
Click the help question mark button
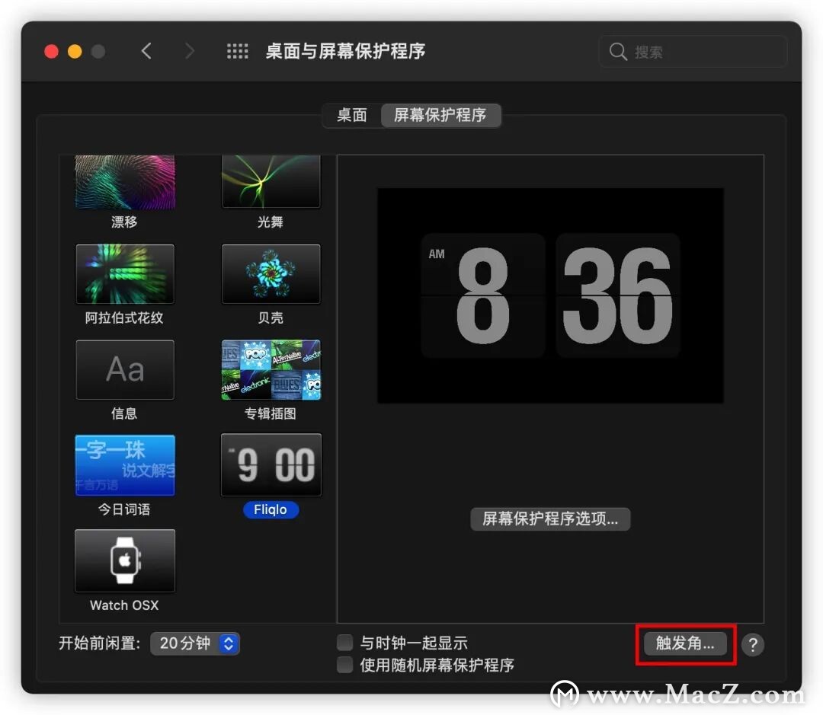tap(753, 644)
